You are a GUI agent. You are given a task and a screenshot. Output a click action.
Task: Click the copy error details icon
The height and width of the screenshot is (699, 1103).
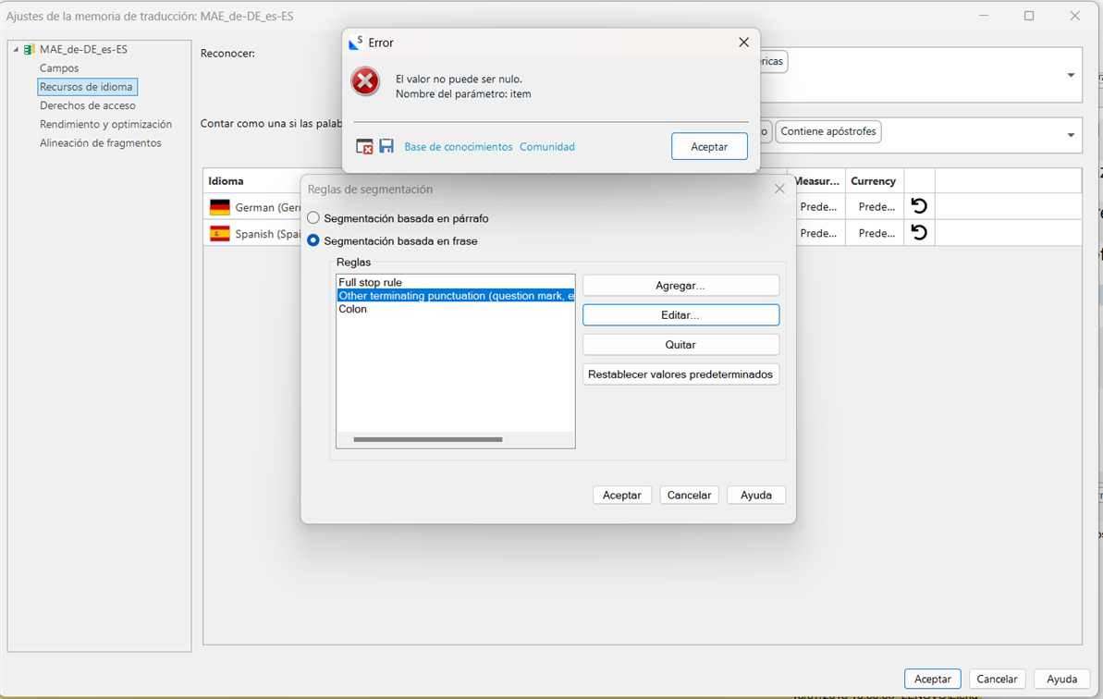(x=364, y=146)
